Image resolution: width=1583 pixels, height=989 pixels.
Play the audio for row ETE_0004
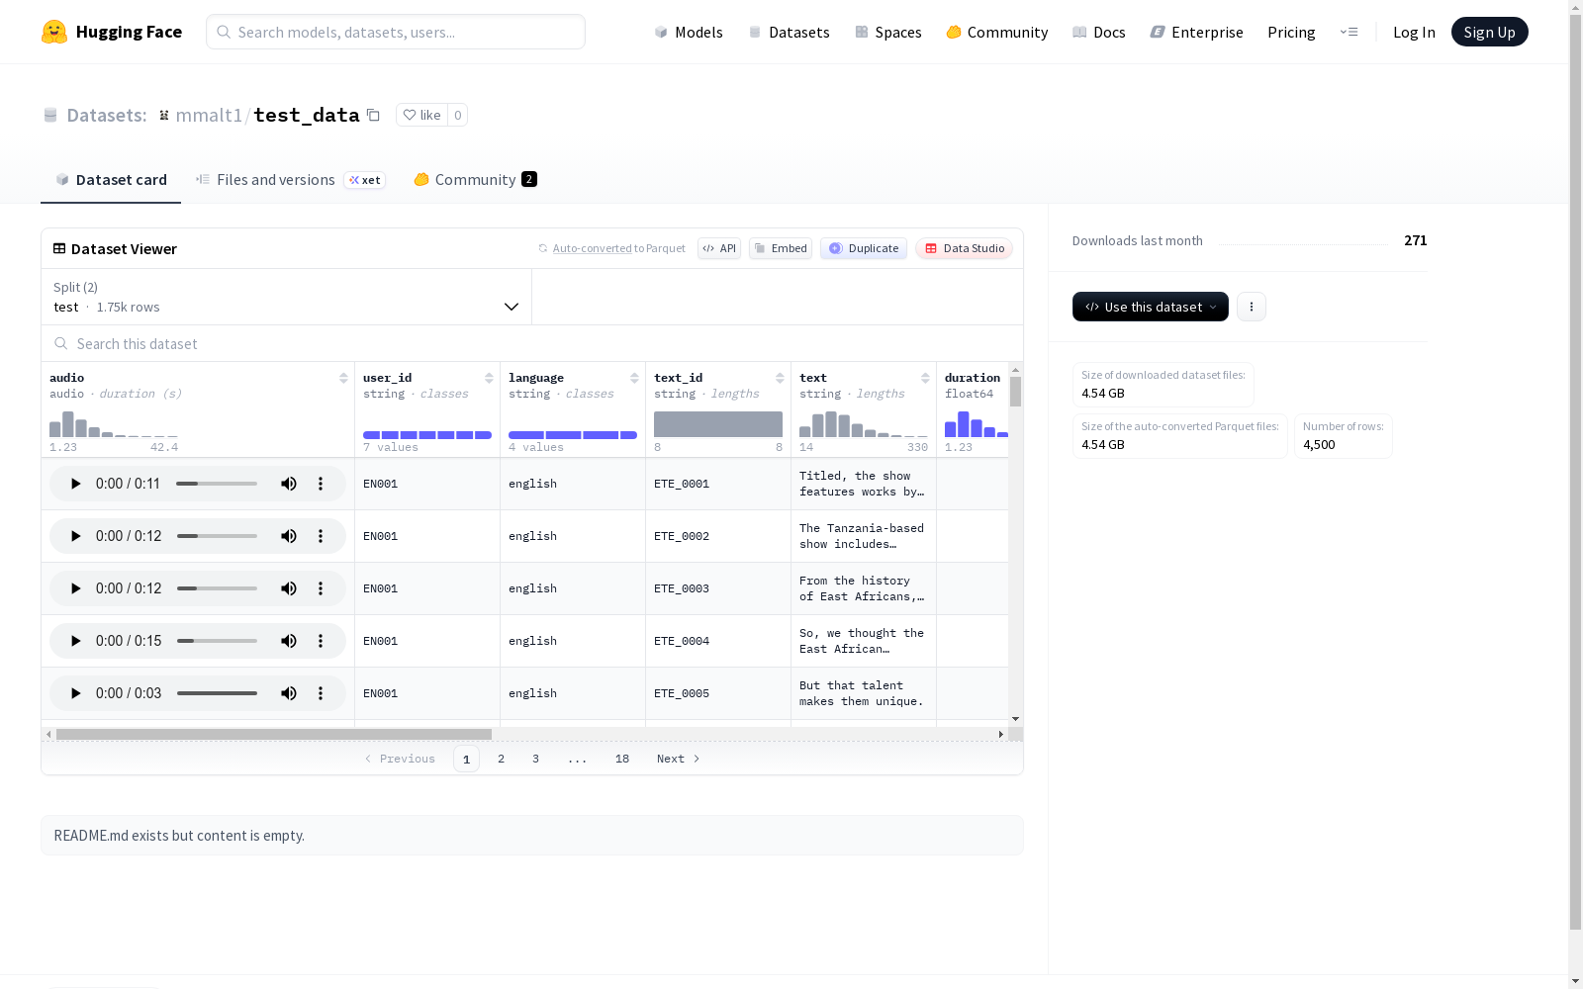coord(75,641)
